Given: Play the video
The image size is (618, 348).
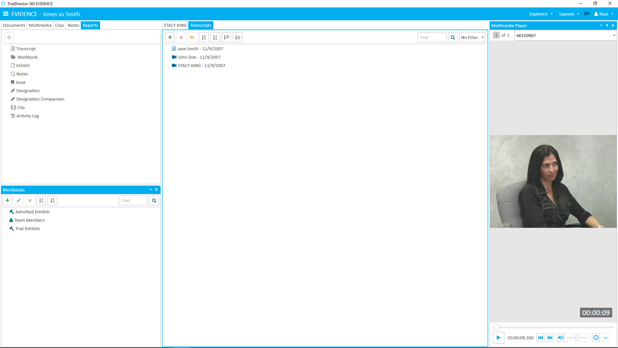Looking at the screenshot, I should 498,338.
